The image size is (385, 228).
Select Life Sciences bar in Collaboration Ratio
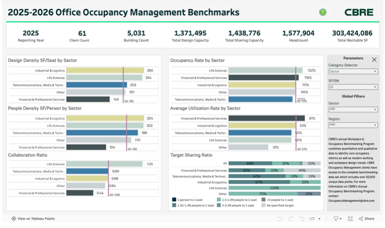pyautogui.click(x=105, y=164)
